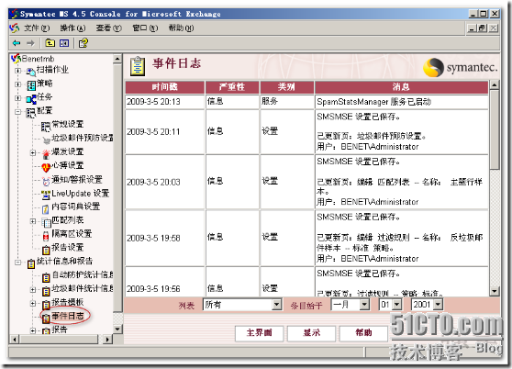Sort by the 类别 column header
This screenshot has height=369, width=512.
(x=286, y=87)
